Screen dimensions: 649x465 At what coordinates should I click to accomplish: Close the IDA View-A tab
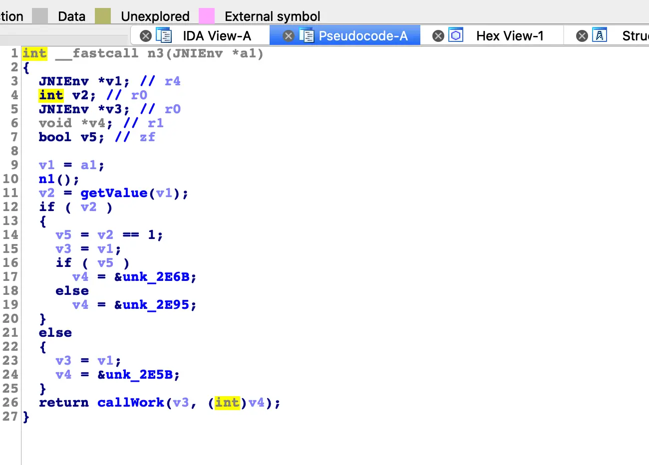click(146, 36)
